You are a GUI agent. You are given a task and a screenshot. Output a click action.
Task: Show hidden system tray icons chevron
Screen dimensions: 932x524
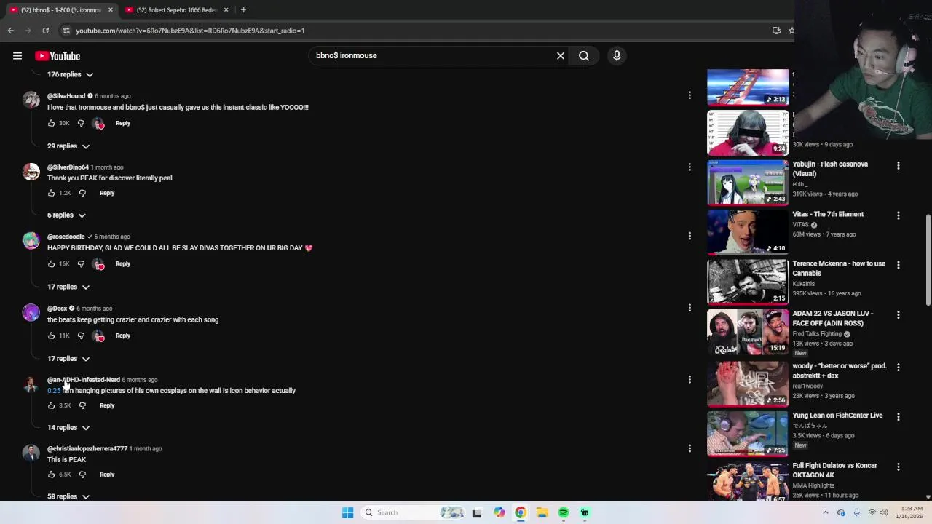click(x=826, y=512)
